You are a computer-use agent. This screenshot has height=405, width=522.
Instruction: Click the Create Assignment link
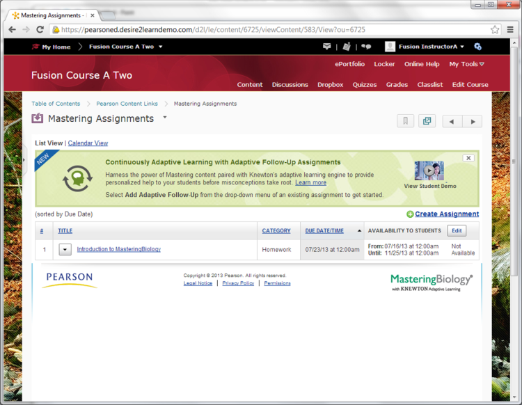click(x=446, y=214)
